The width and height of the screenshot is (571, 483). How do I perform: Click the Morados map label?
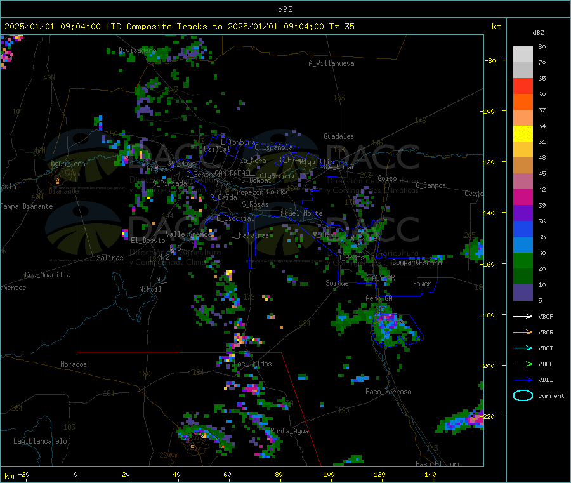coord(74,364)
